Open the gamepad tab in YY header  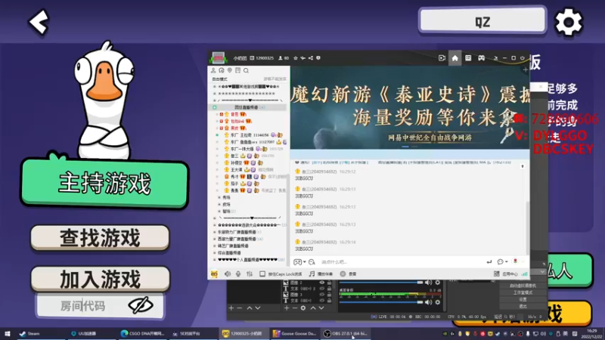(482, 58)
